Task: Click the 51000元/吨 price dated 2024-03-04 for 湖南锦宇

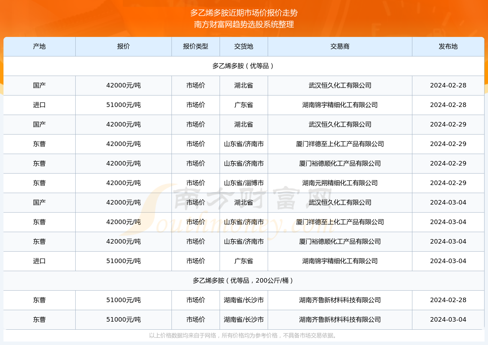Action: click(x=123, y=261)
